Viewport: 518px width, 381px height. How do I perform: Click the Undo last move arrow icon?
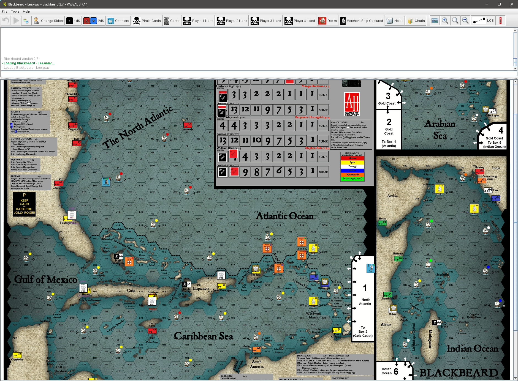pyautogui.click(x=6, y=21)
